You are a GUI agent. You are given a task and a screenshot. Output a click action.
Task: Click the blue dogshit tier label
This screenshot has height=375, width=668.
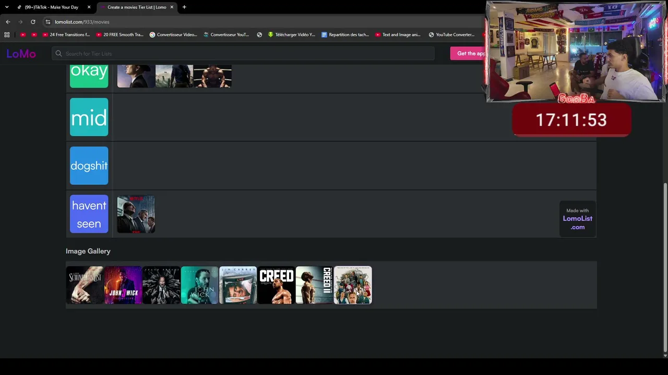89,166
